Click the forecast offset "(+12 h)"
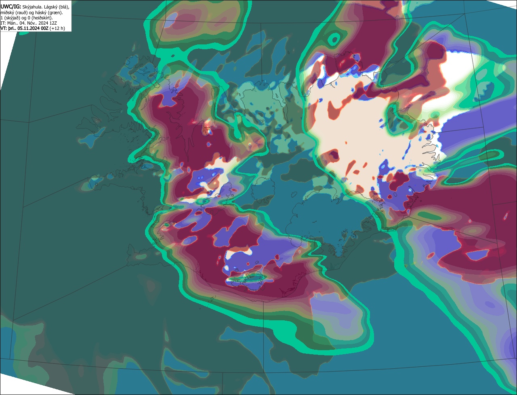 (x=57, y=28)
